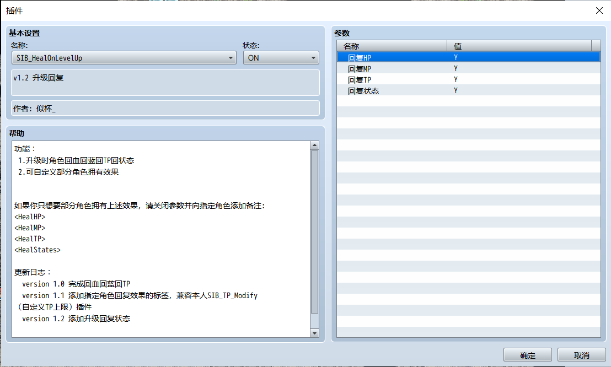Click the version 1.2 changelog line

[76, 319]
